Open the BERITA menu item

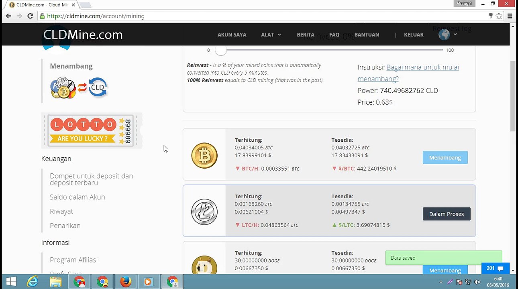(x=306, y=35)
